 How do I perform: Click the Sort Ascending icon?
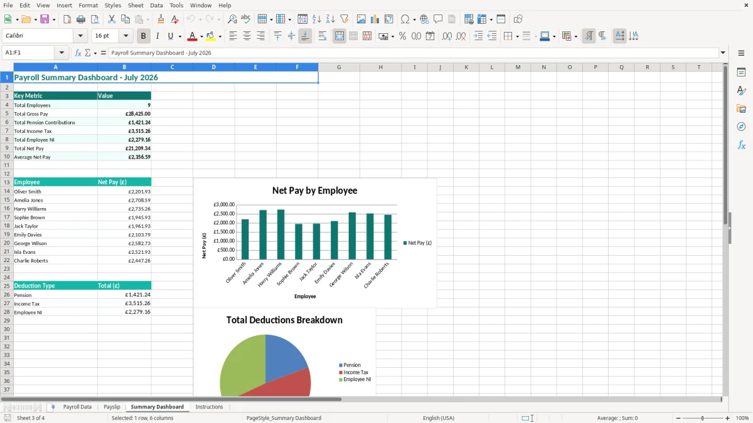(x=316, y=19)
